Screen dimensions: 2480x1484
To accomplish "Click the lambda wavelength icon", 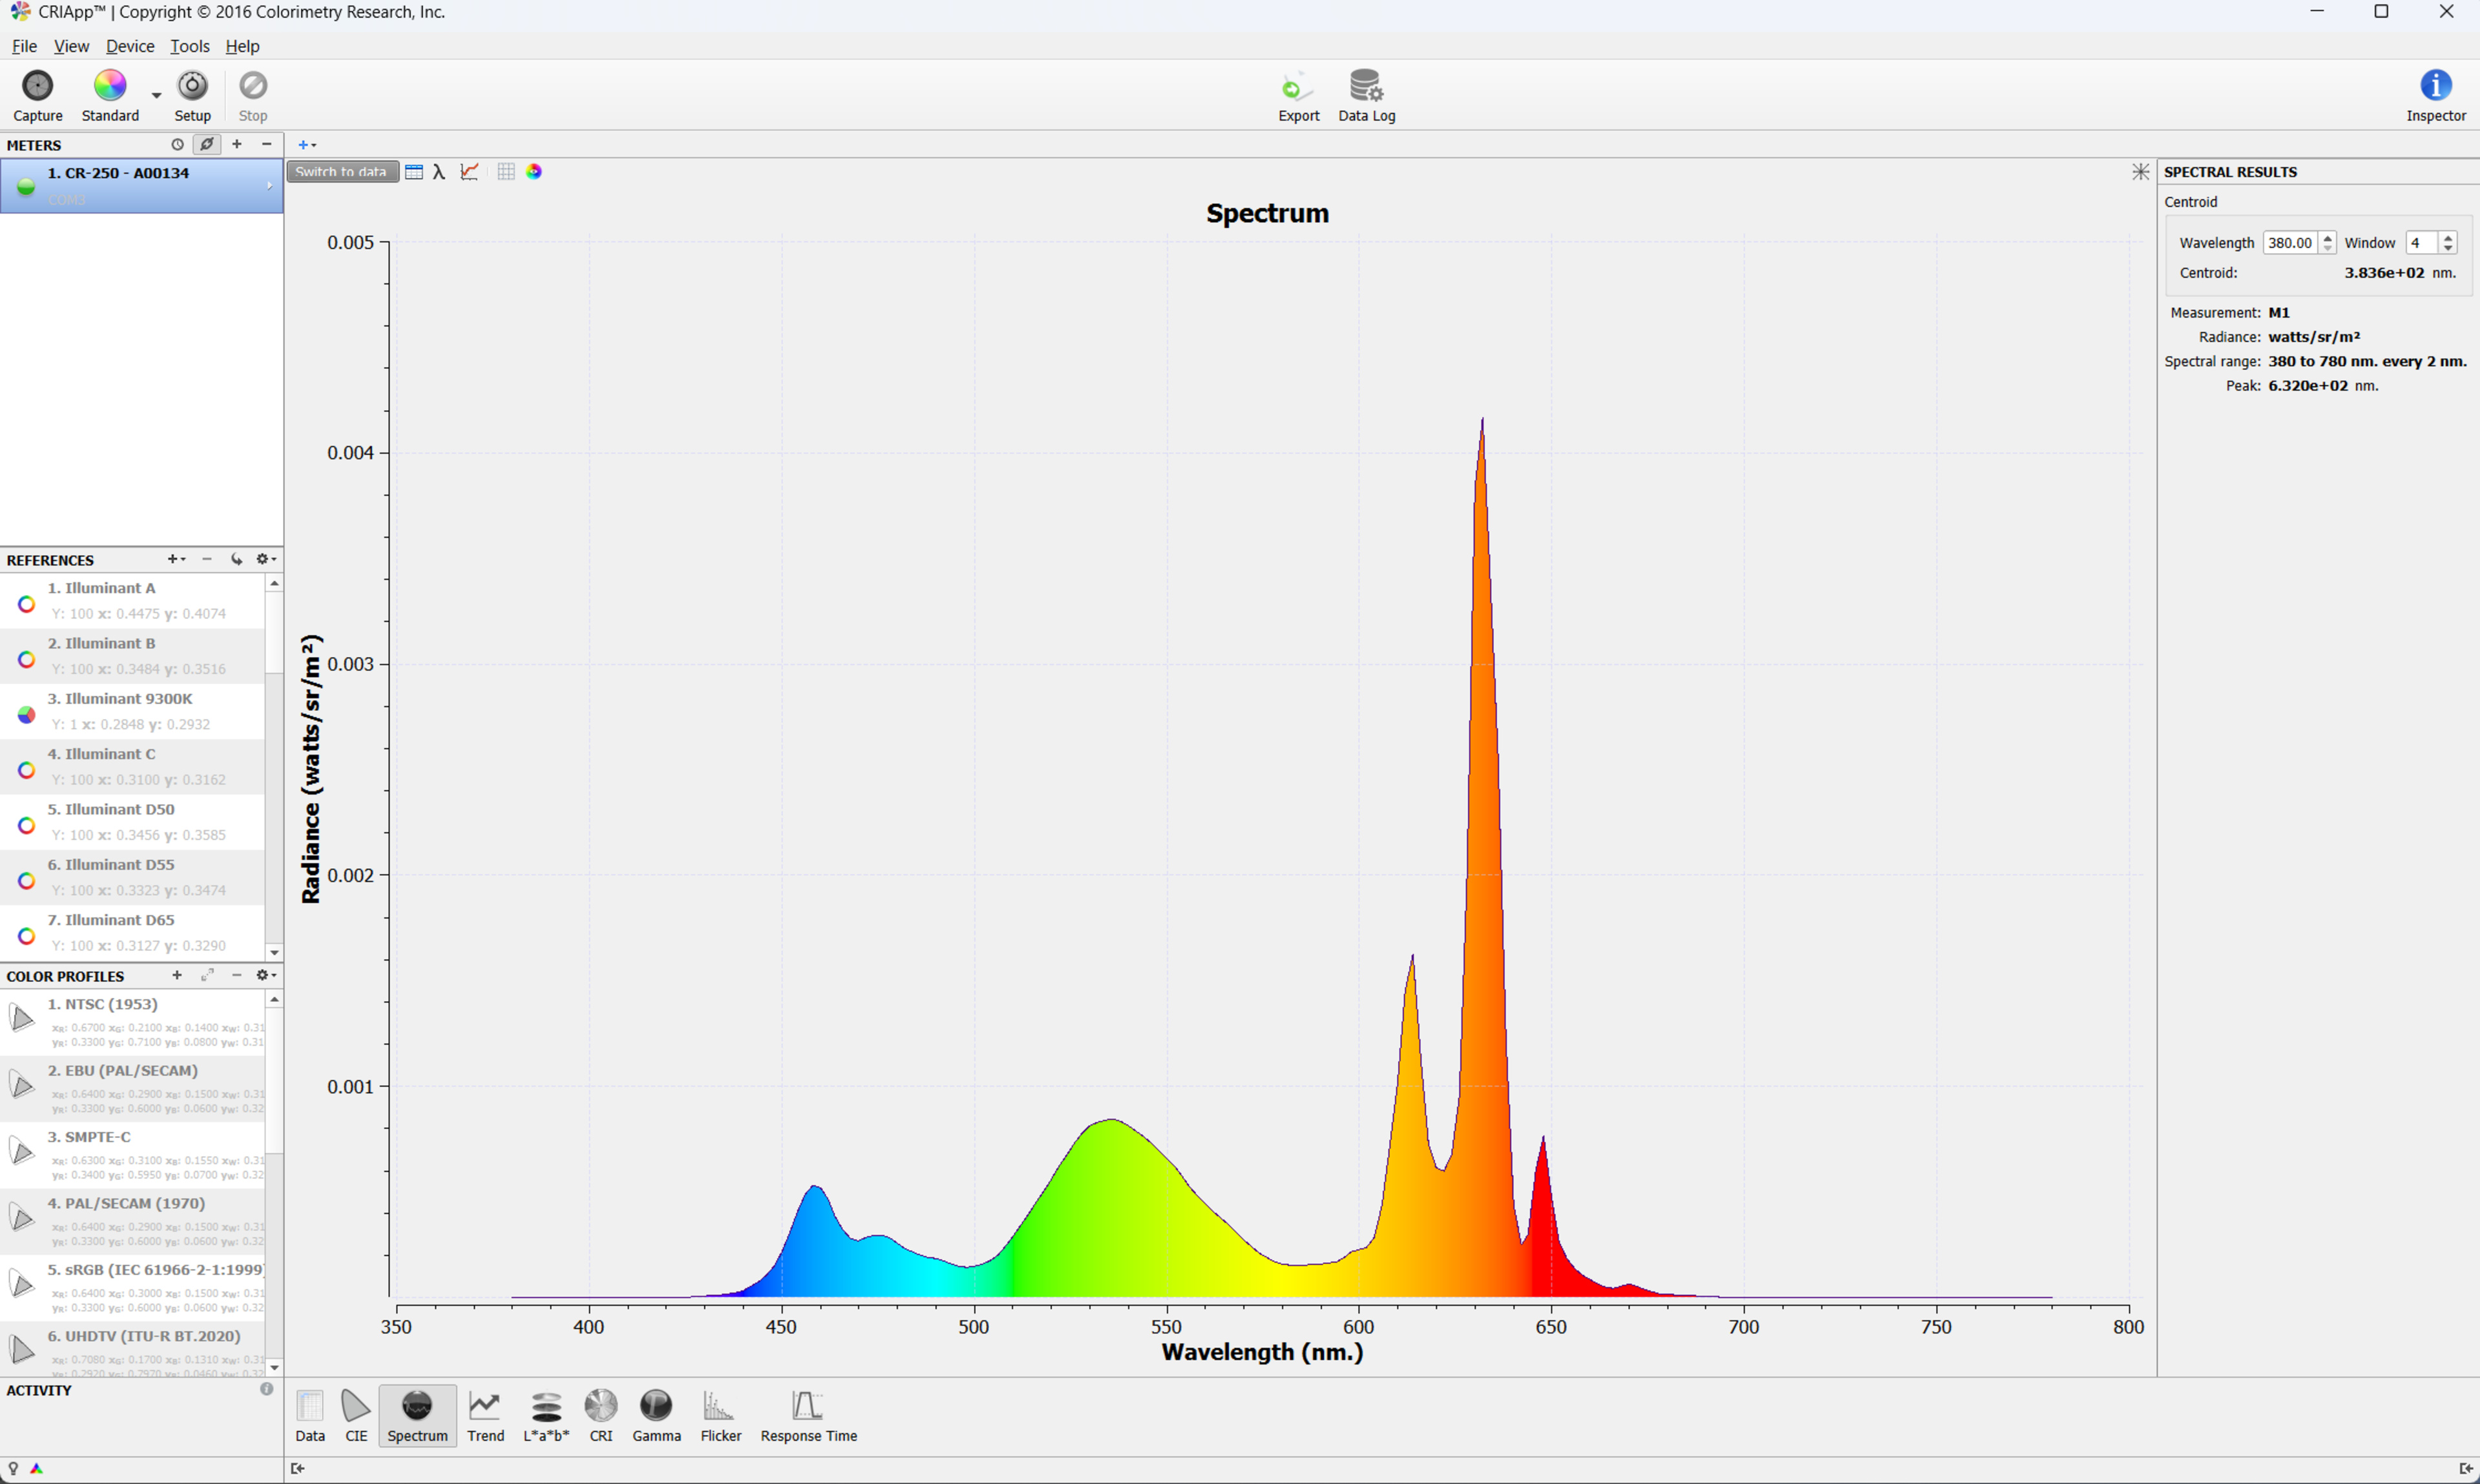I will pyautogui.click(x=439, y=172).
